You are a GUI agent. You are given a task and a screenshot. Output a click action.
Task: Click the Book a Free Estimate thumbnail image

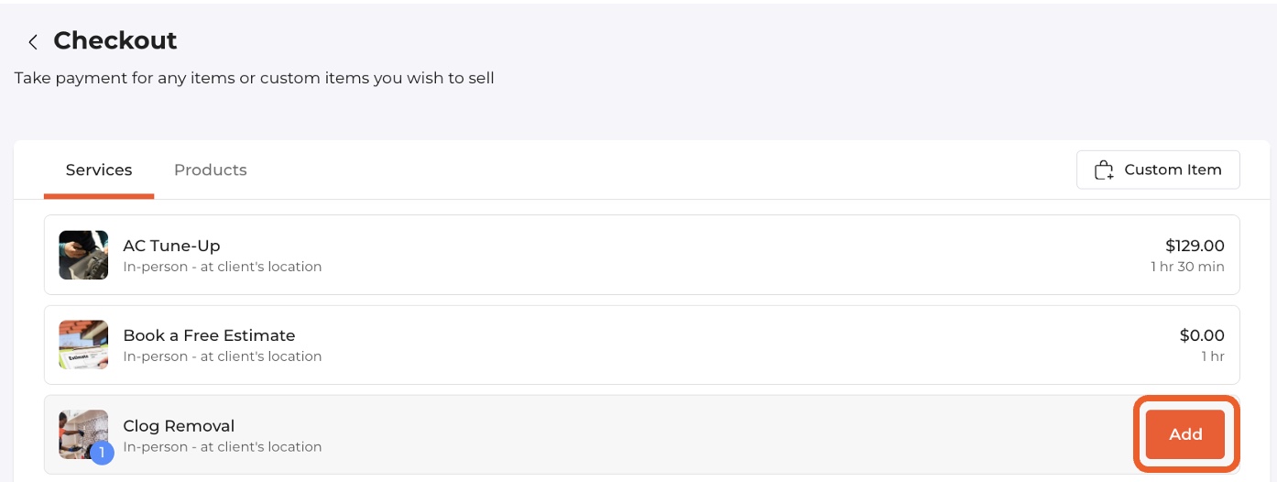83,345
